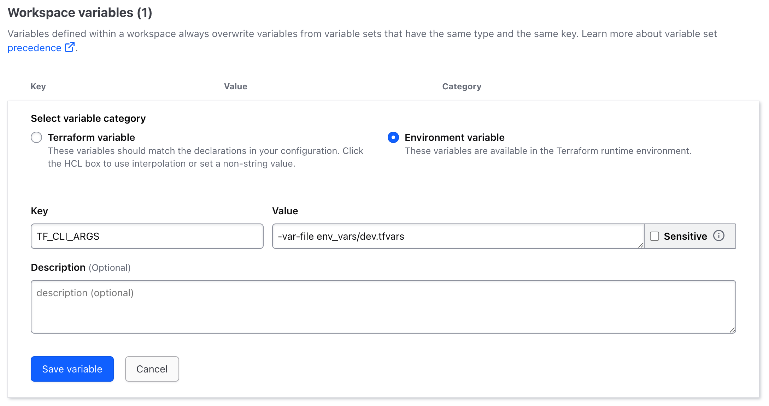Click the info icon next to Sensitive

719,235
